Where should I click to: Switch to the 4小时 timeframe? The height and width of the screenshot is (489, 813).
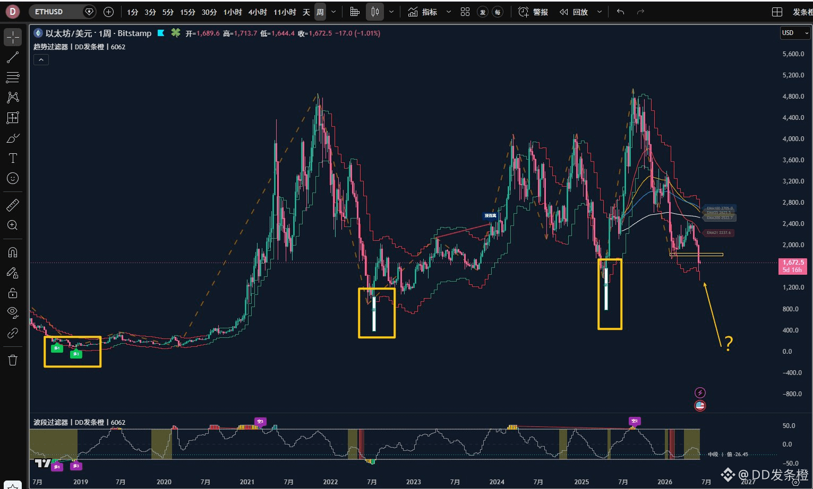tap(258, 12)
